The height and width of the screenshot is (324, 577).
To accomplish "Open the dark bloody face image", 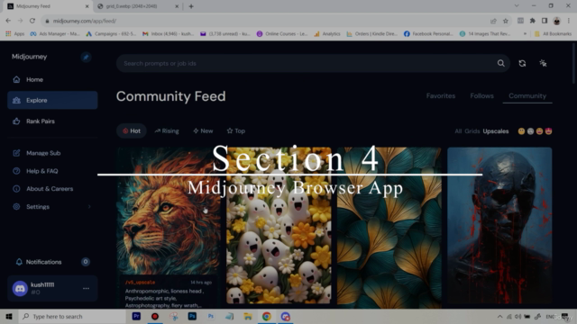I will (x=499, y=226).
